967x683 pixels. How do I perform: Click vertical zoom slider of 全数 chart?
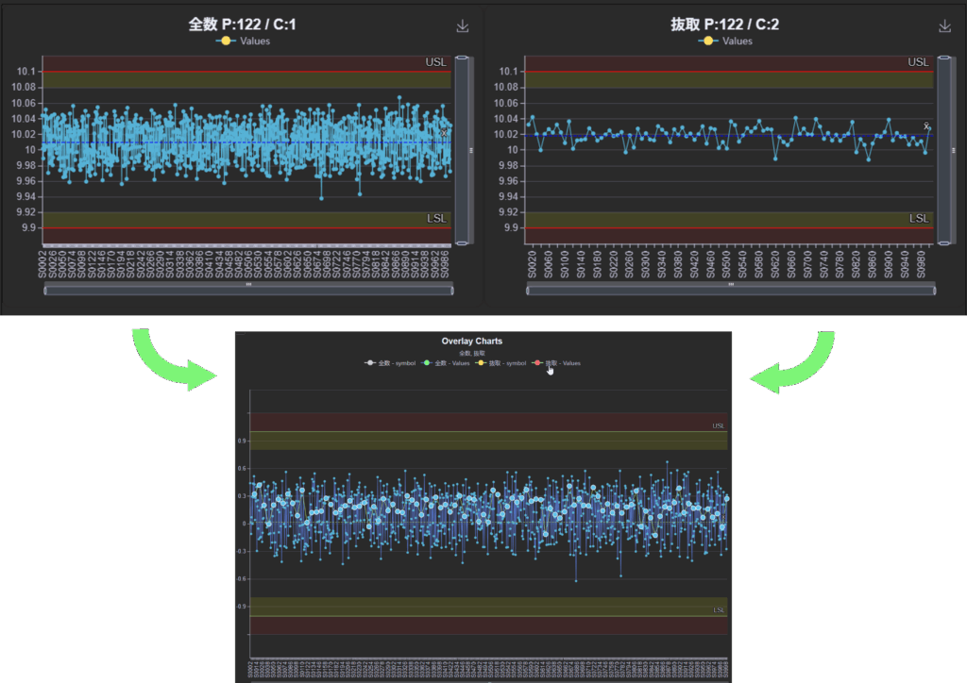462,150
